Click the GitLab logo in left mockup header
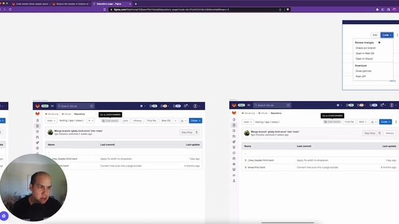The height and width of the screenshot is (224, 399). [x=37, y=106]
